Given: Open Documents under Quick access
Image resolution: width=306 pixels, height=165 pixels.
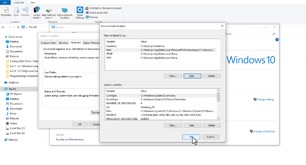Looking at the screenshot, I should point(14,51).
